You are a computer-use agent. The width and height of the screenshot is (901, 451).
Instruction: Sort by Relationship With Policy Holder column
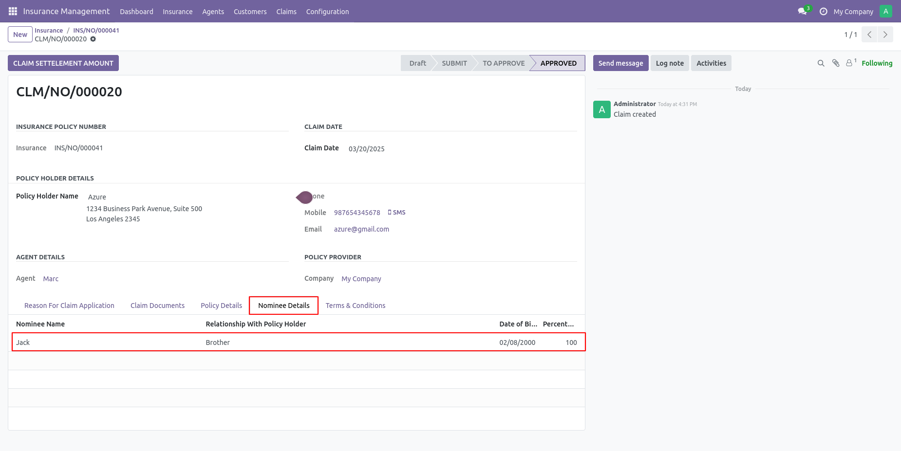pos(256,324)
